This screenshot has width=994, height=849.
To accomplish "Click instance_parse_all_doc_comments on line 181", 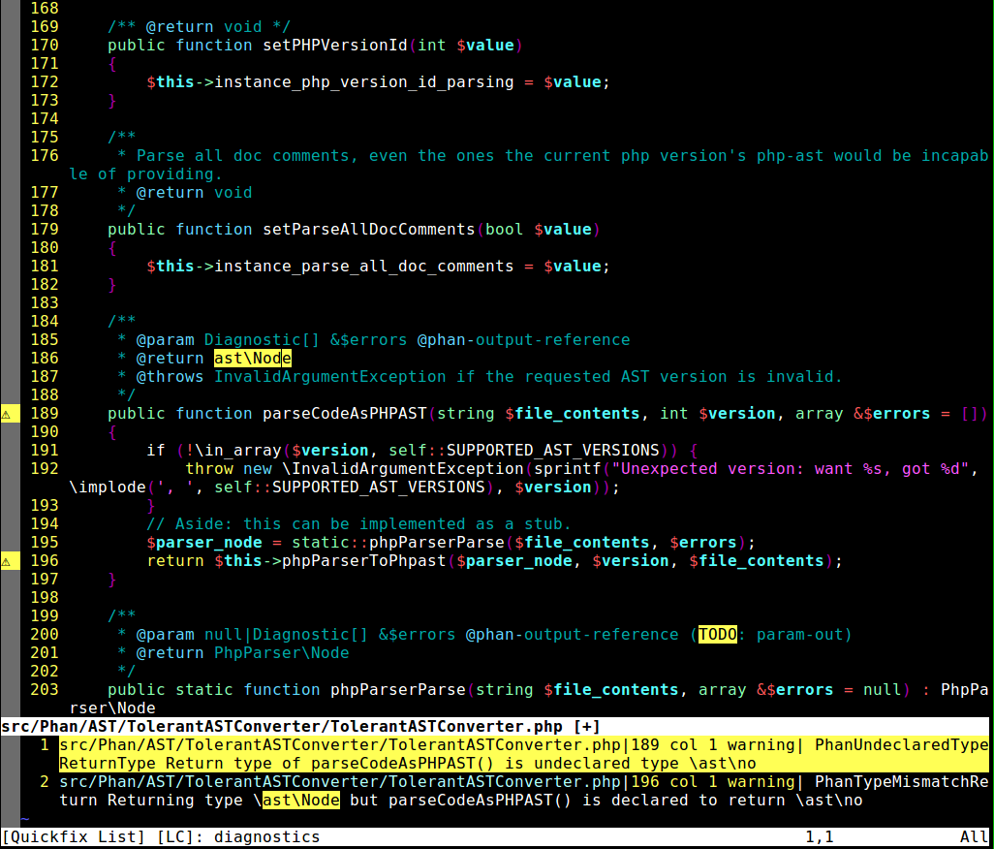I will (x=364, y=267).
